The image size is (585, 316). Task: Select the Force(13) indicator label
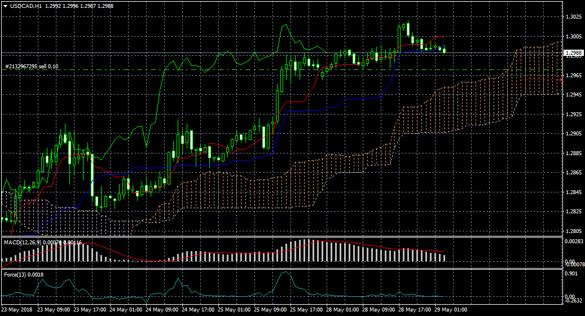tap(16, 275)
